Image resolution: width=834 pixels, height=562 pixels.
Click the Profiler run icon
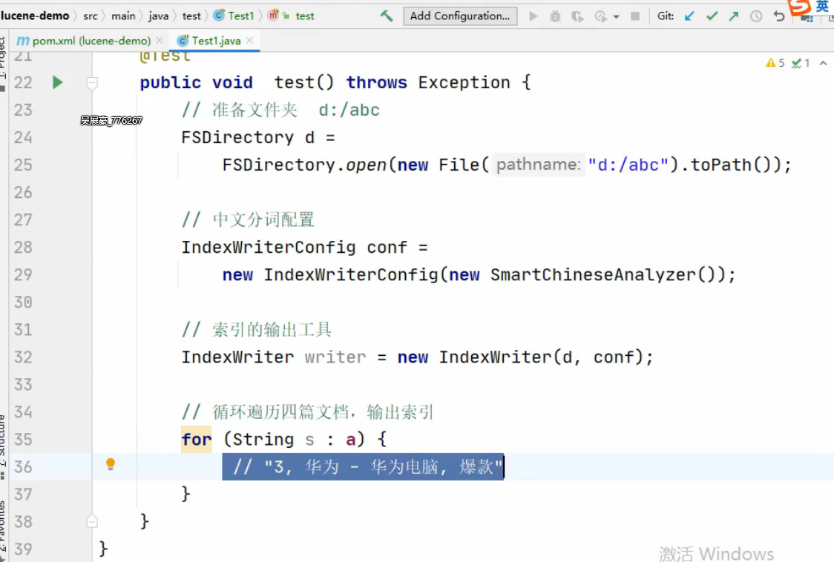point(600,16)
